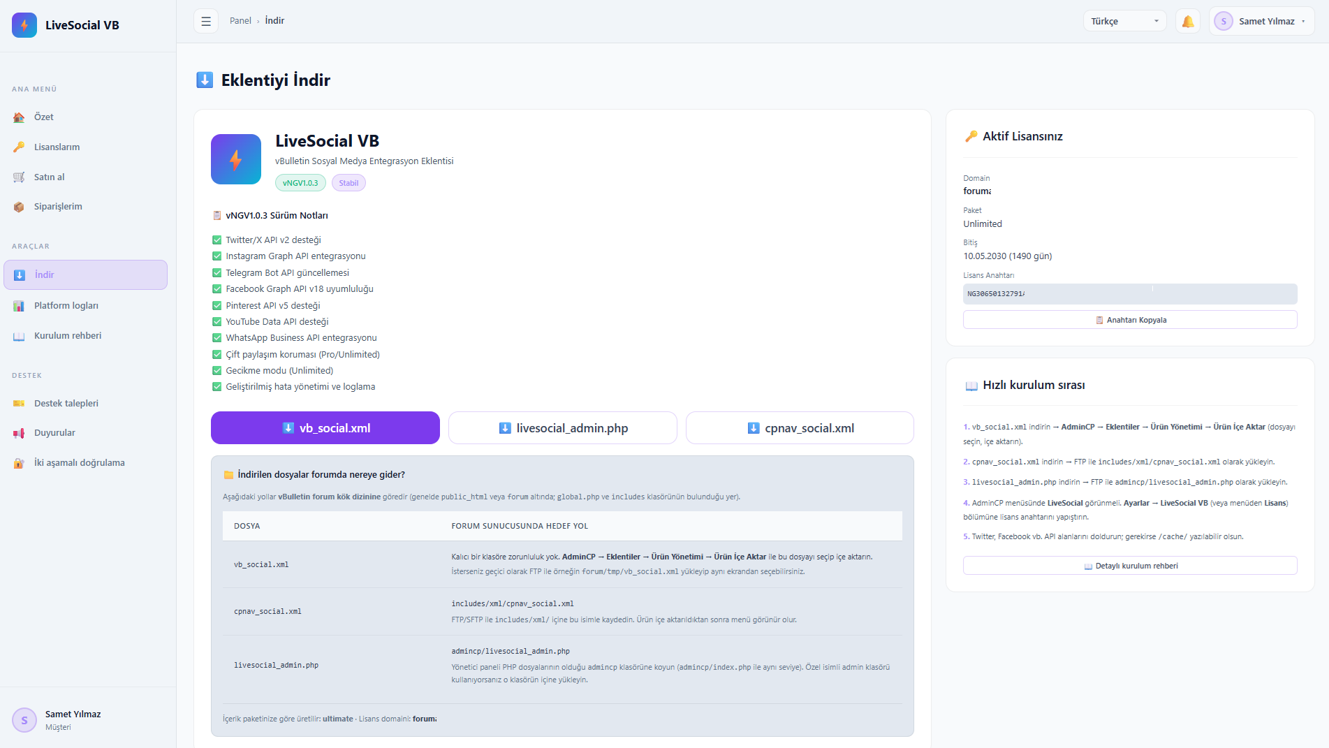
Task: Click the large LiveSocial VB product logo
Action: point(236,159)
